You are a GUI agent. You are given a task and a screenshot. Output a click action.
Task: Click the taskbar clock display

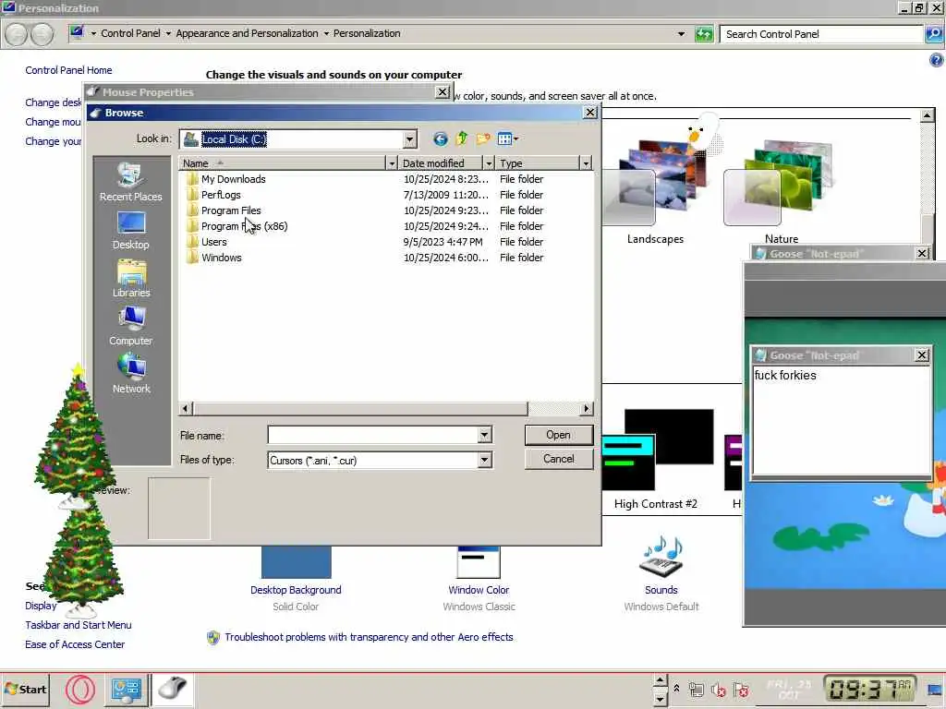click(x=869, y=689)
